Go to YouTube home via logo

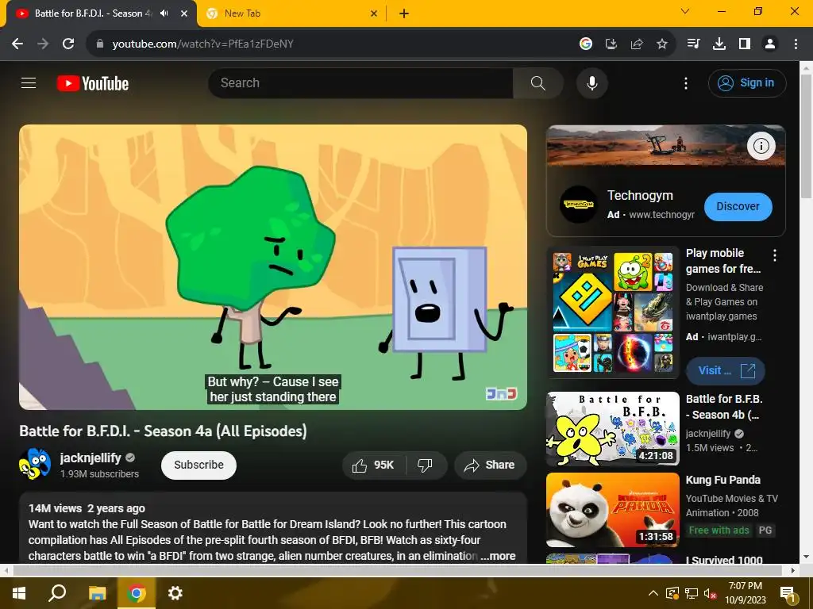pyautogui.click(x=93, y=83)
